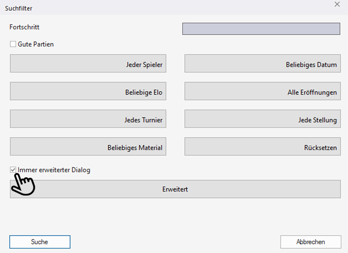Select the Jede Stellung button

click(x=262, y=120)
